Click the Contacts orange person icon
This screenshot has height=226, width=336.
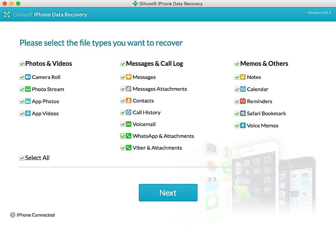point(129,101)
